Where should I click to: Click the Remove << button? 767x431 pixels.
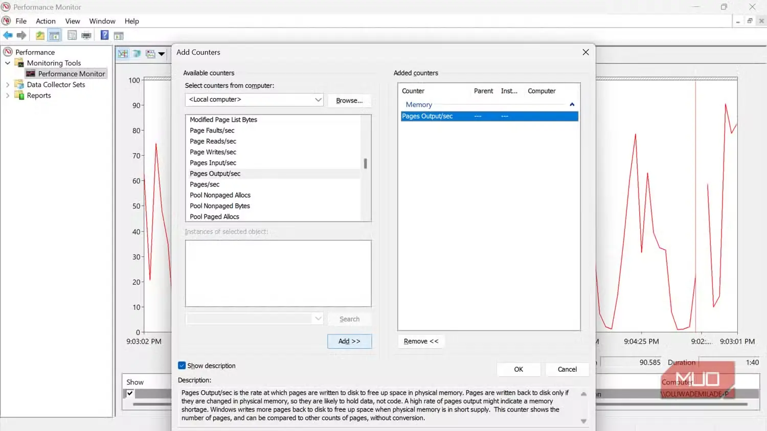tap(421, 341)
